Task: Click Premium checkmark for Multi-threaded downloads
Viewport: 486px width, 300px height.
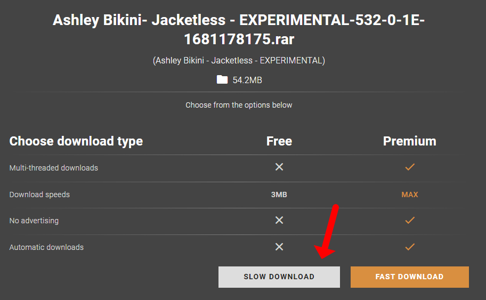Action: tap(409, 167)
